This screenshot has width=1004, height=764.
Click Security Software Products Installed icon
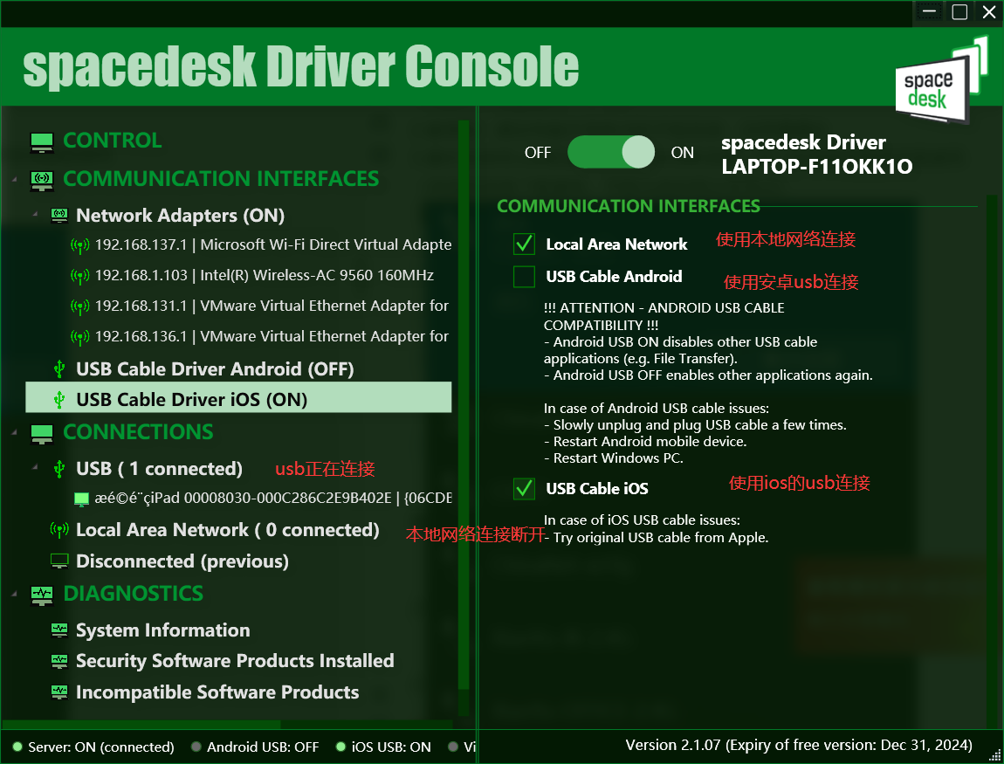(x=59, y=661)
